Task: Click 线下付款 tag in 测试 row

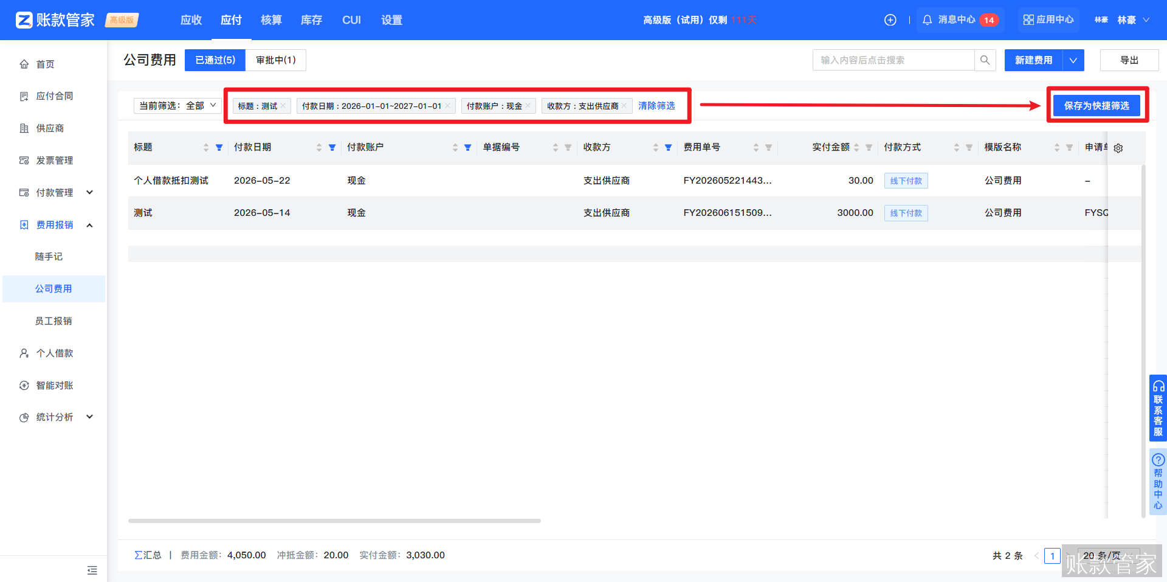Action: point(906,213)
